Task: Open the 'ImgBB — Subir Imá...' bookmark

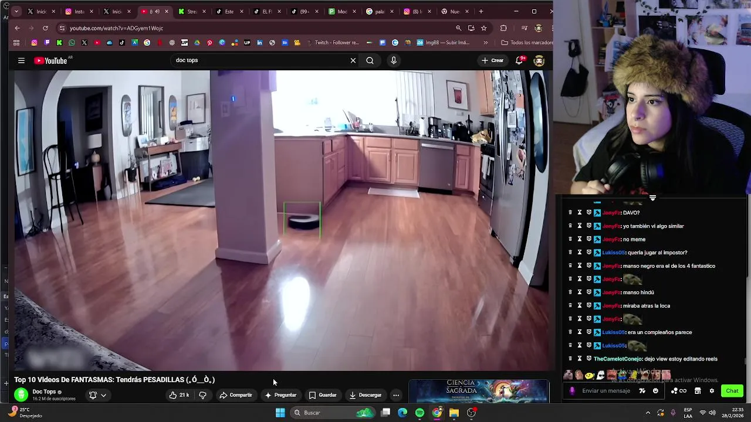Action: click(x=443, y=43)
